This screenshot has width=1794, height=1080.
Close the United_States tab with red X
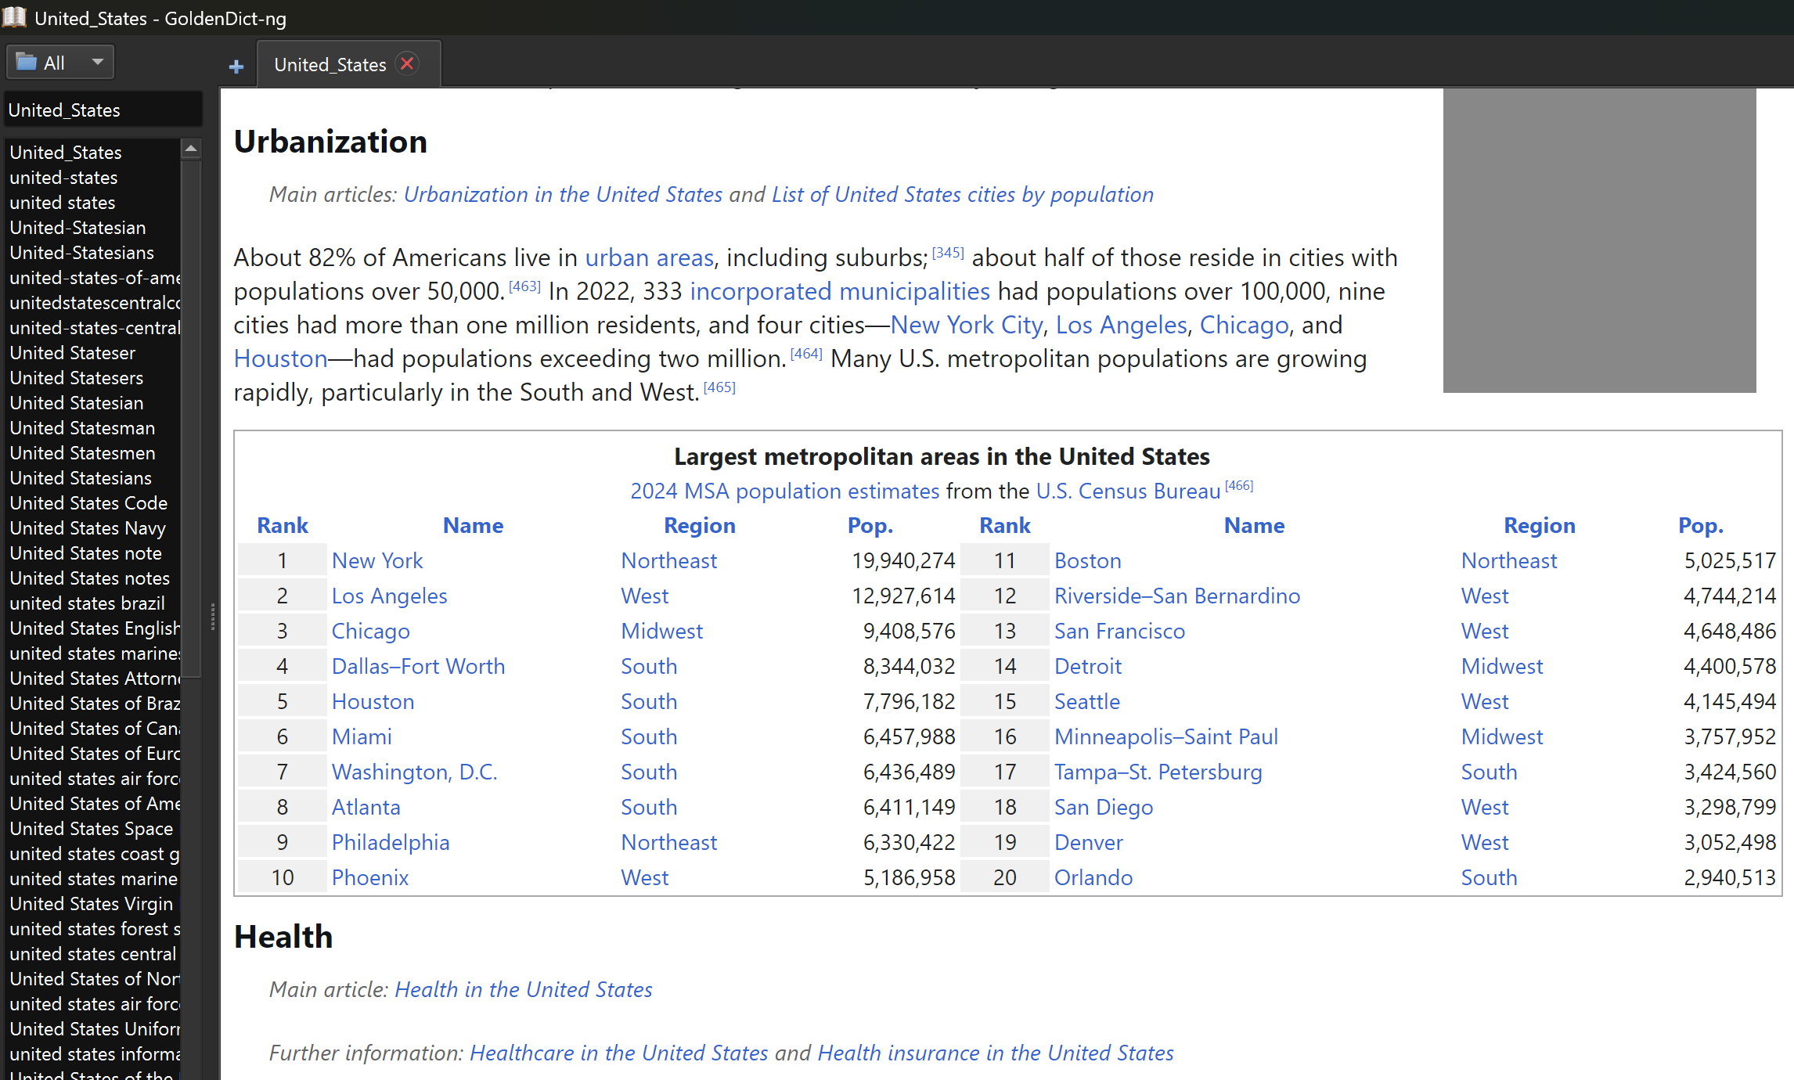click(407, 64)
